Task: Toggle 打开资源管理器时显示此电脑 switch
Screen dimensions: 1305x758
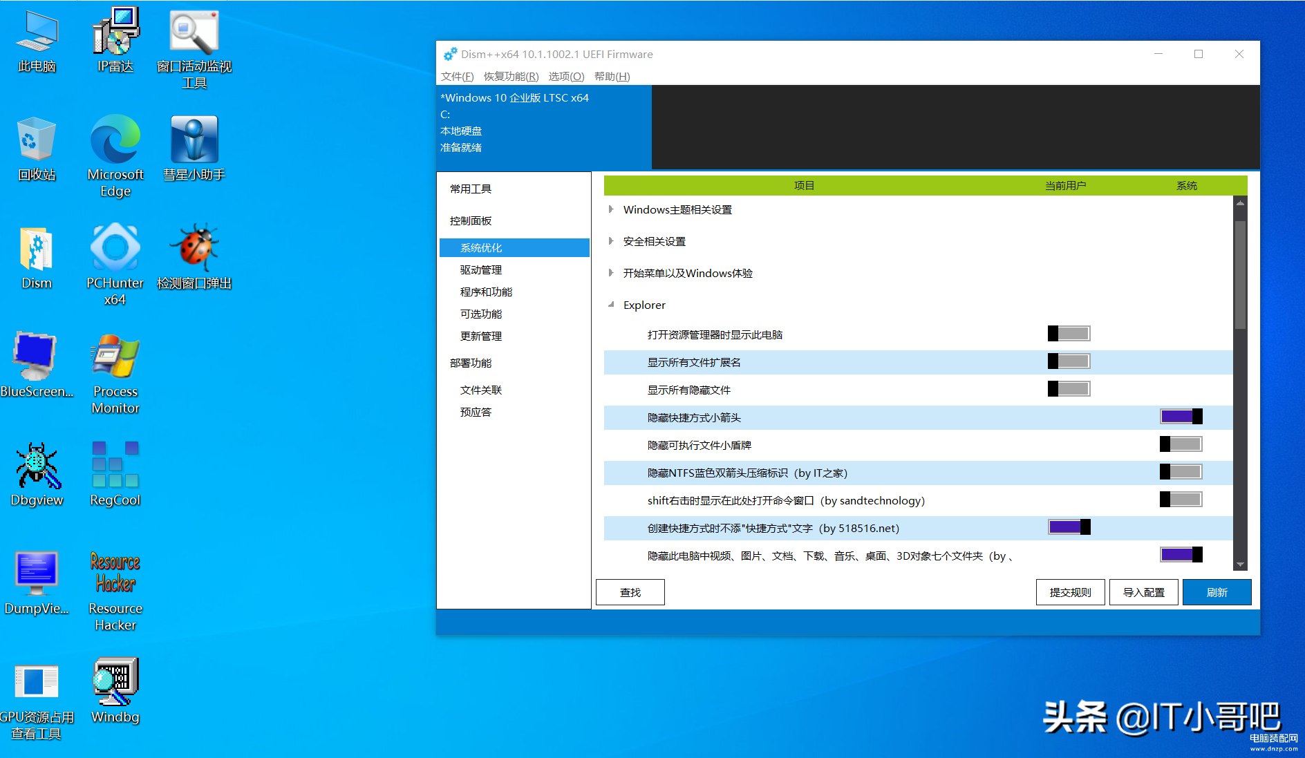Action: (x=1069, y=334)
